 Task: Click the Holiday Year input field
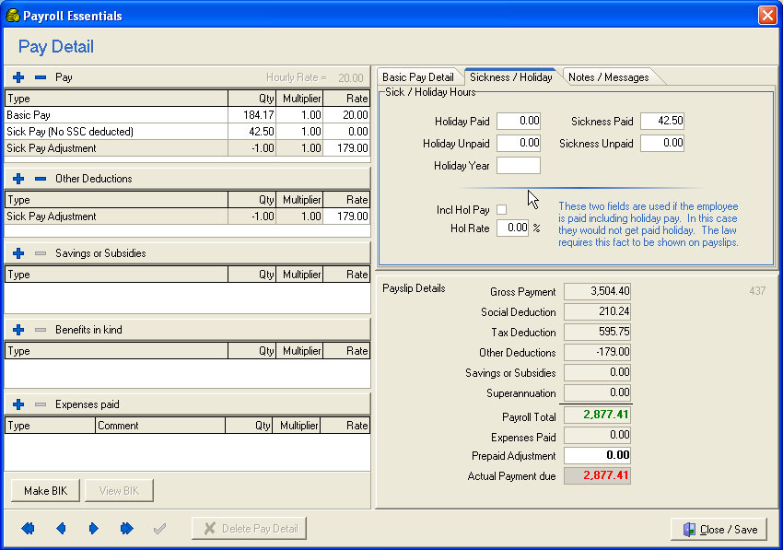[519, 166]
